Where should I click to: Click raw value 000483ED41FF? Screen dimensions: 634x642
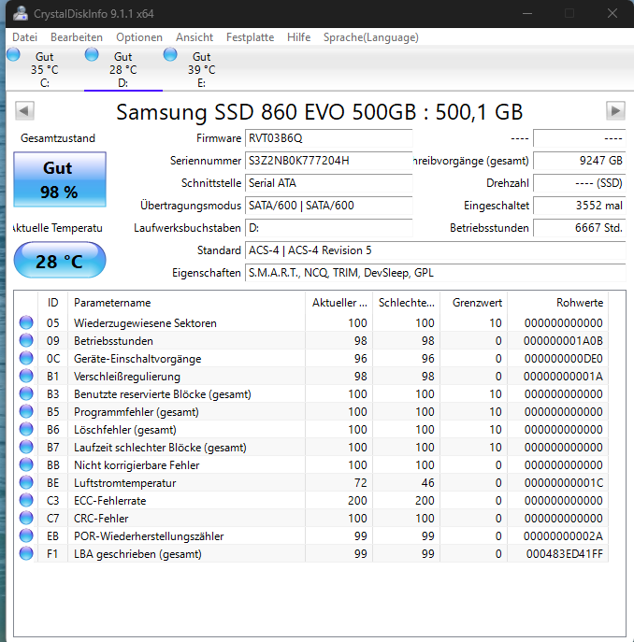point(564,554)
